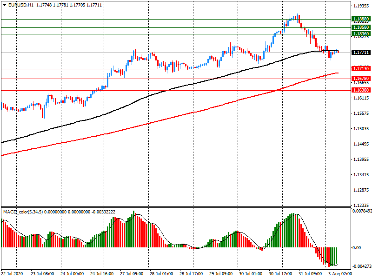Viewport: 372px width, 279px height.
Task: Click the 23 Jul 08:00 time label
Action: coord(42,274)
